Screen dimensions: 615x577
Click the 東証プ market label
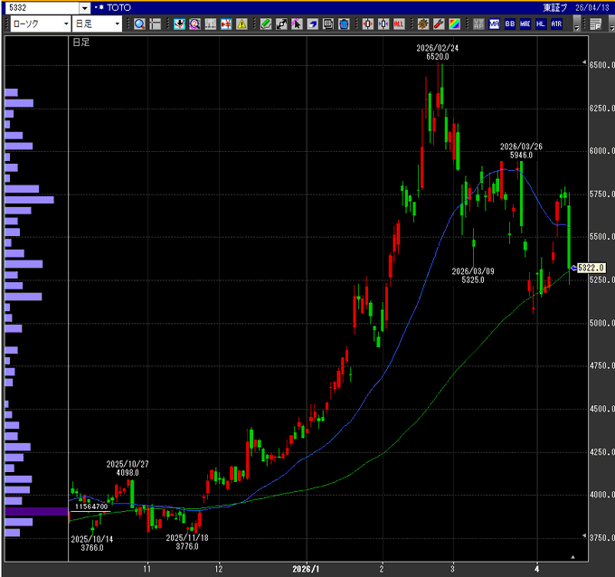(x=555, y=7)
